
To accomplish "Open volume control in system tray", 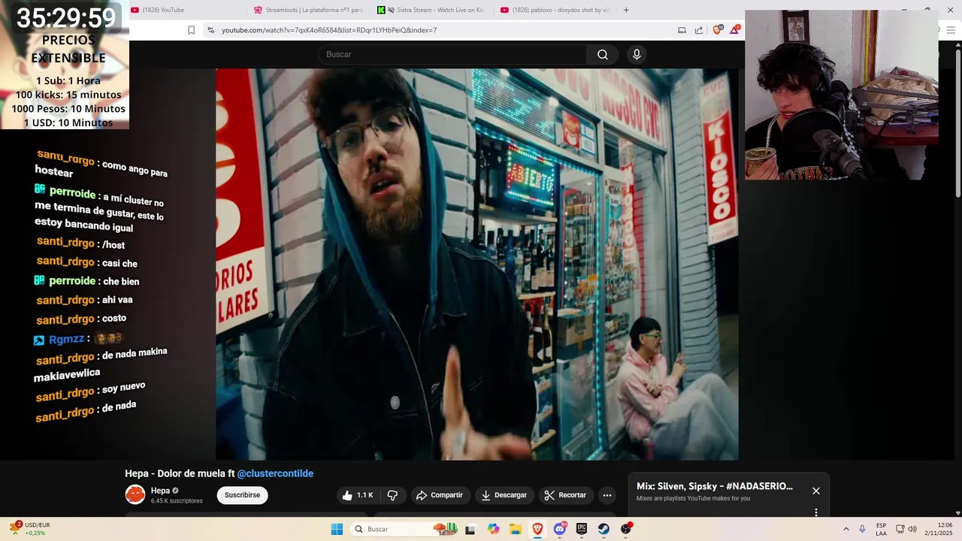I will (912, 529).
